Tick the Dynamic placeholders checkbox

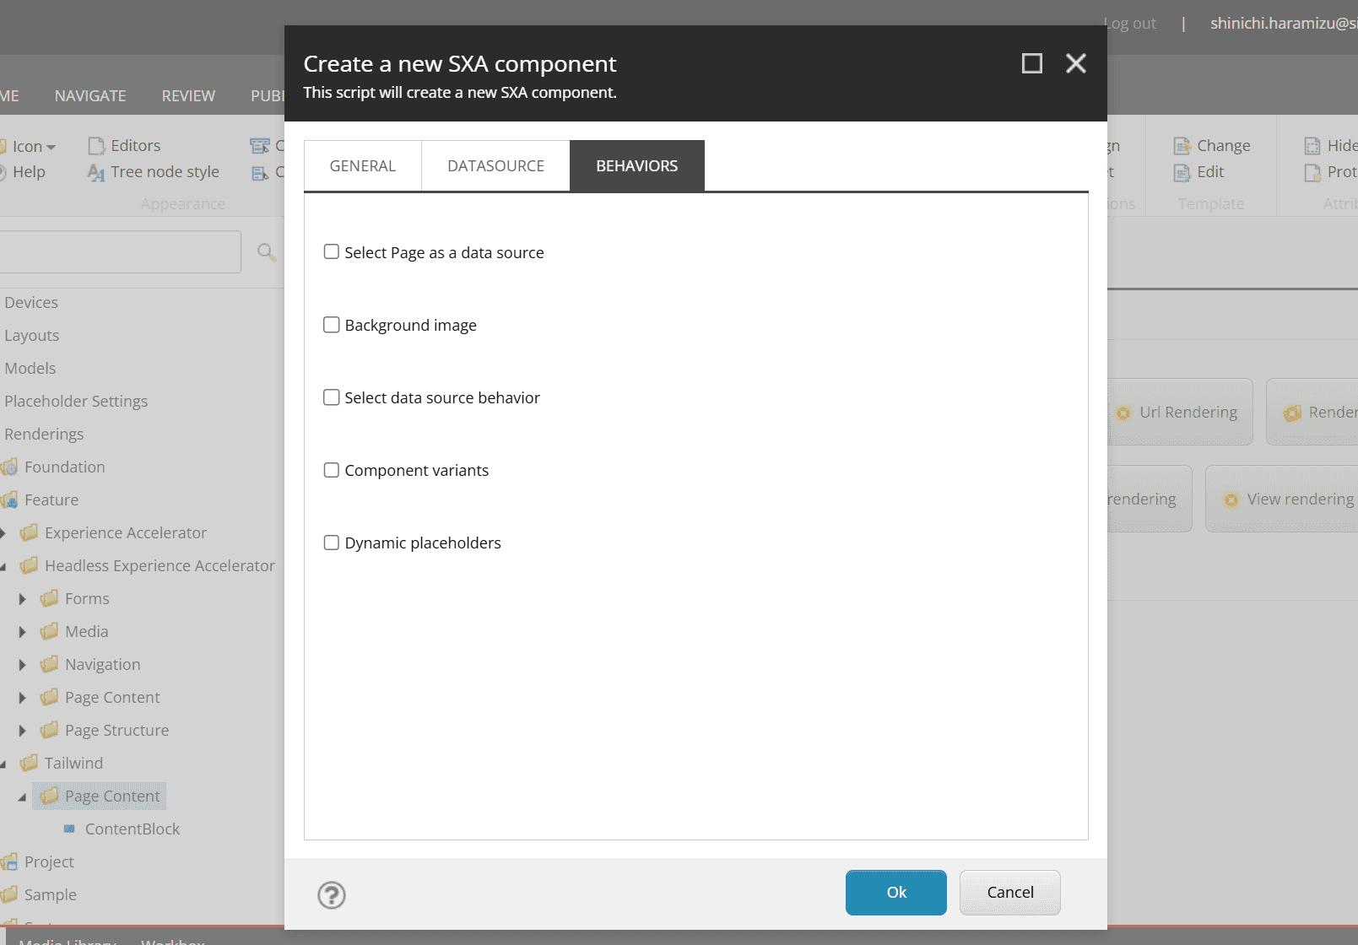[x=332, y=543]
